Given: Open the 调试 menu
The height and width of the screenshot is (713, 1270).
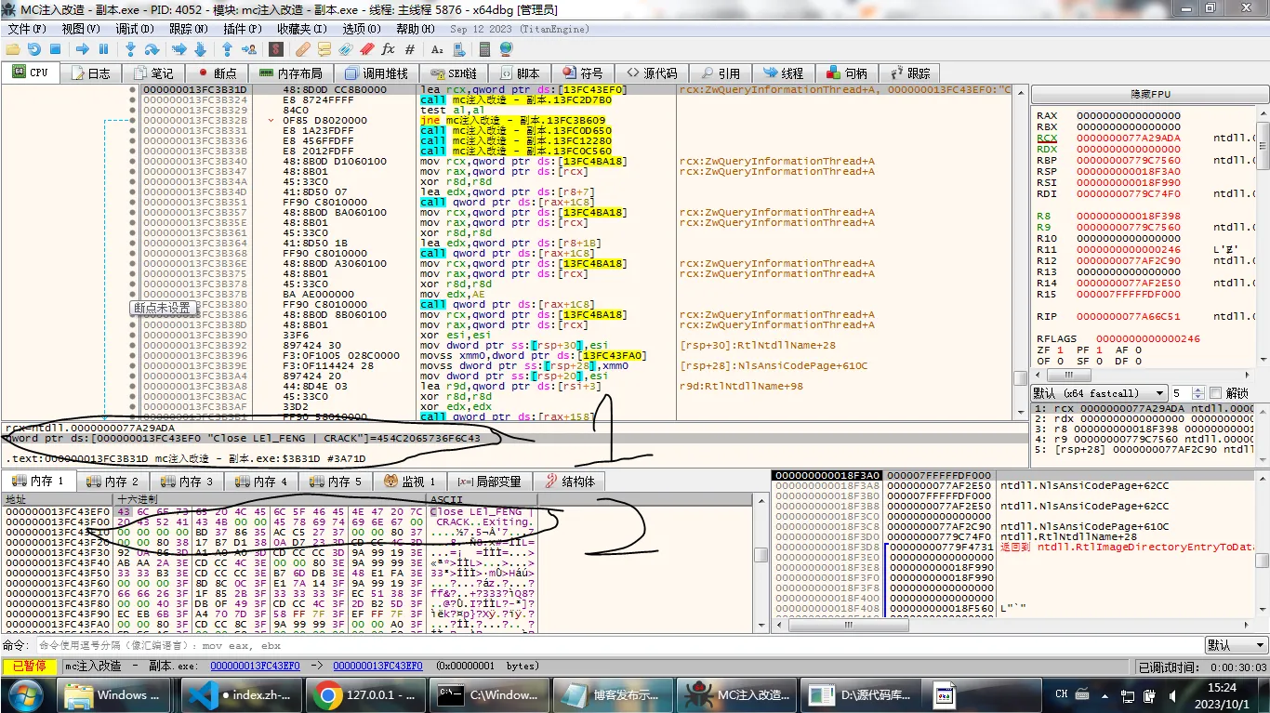Looking at the screenshot, I should point(135,29).
